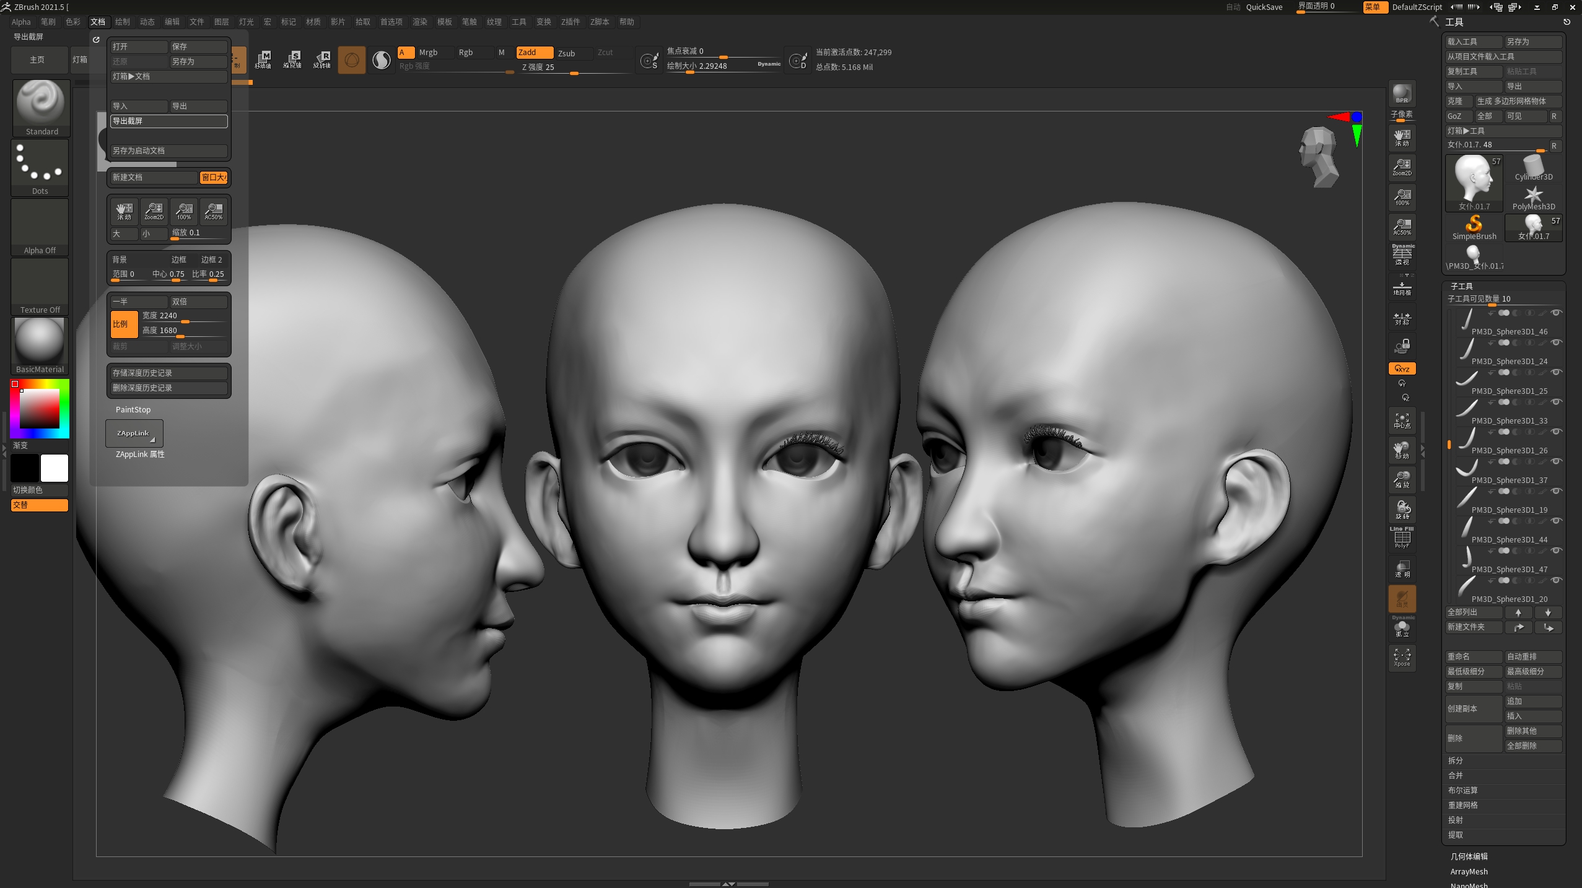The width and height of the screenshot is (1582, 888).
Task: Click the Rotate view (旋转) icon in right shelf
Action: (x=1402, y=510)
